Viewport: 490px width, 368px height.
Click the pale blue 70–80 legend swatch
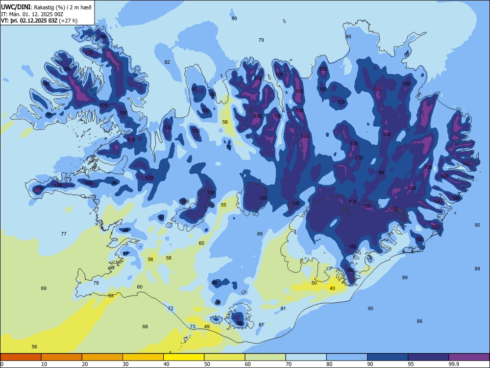306,357
